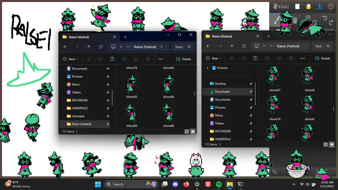Select Ralsei (Hatted) tab in left window

89,37
